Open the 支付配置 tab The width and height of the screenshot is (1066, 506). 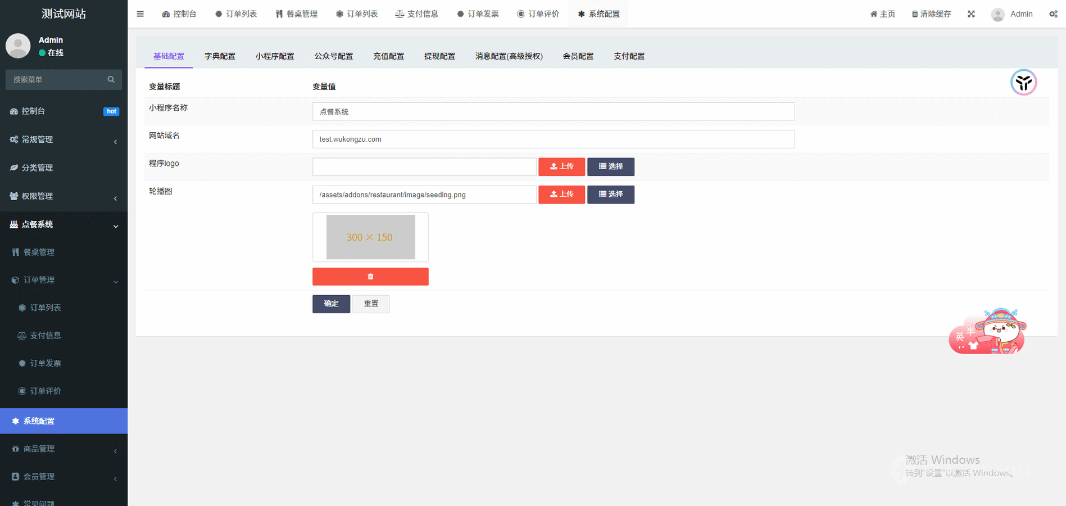629,56
